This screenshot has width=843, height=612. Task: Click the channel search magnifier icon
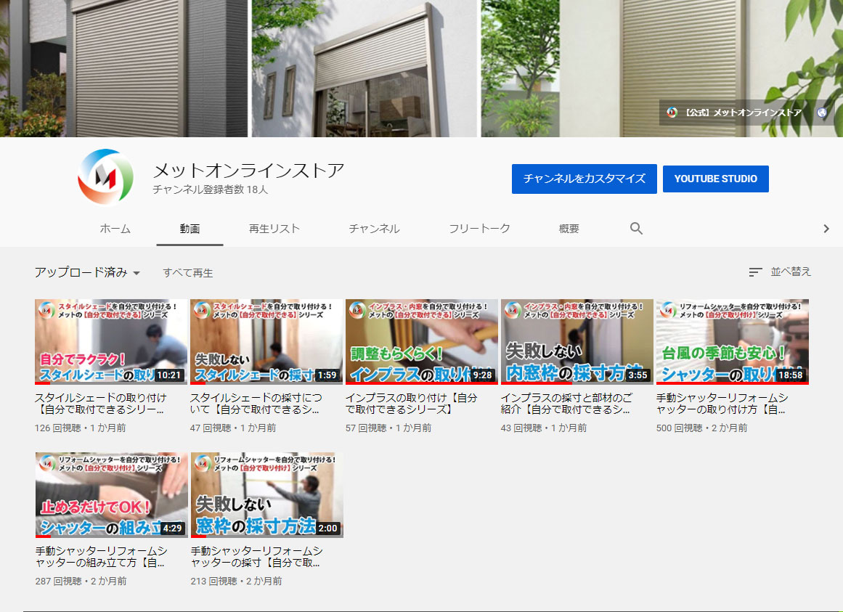click(636, 229)
